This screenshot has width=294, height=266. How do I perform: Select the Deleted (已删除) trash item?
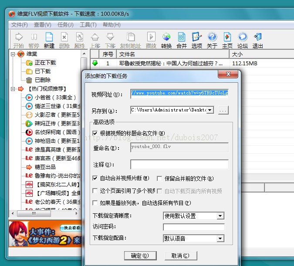42,80
